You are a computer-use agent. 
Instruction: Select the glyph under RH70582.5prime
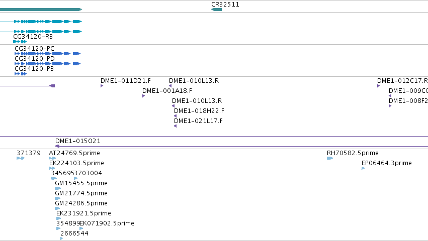pos(330,158)
